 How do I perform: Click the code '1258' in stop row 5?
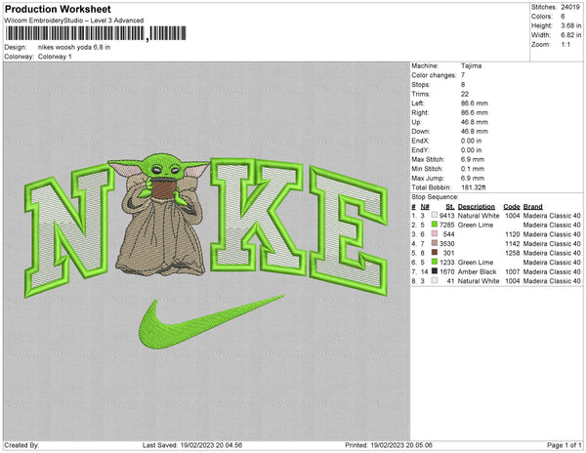coord(513,253)
